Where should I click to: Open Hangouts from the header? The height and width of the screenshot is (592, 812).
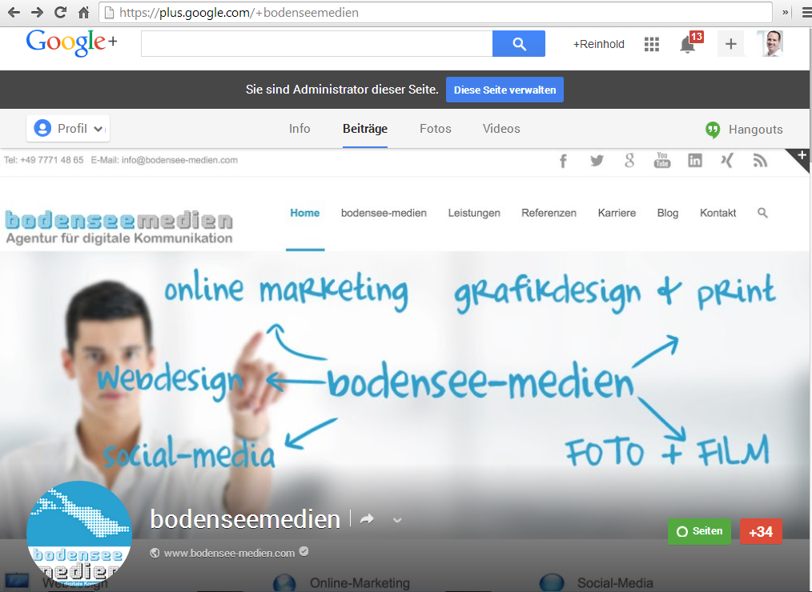(744, 130)
